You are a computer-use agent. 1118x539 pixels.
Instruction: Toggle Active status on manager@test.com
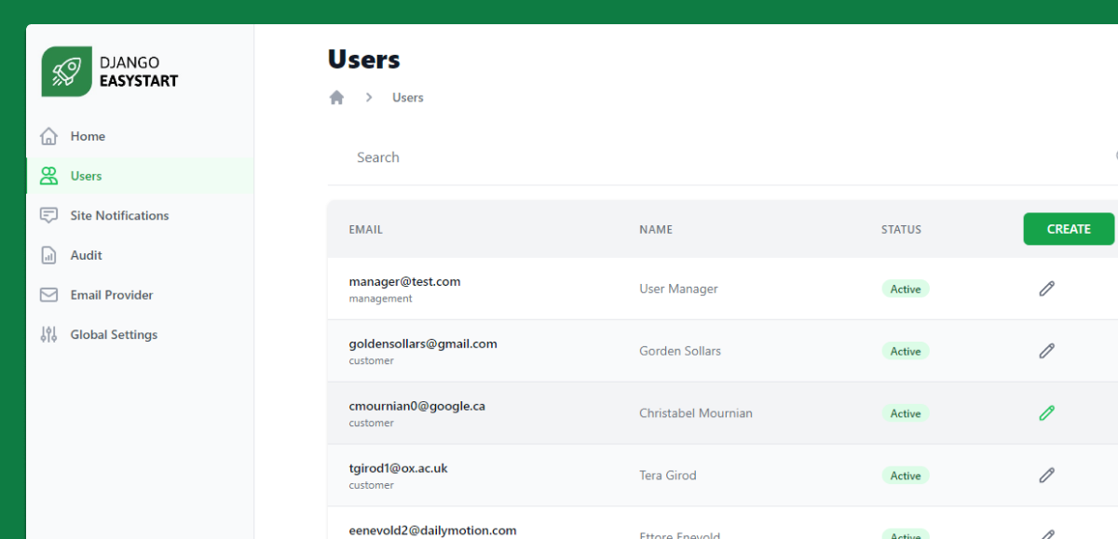tap(905, 289)
